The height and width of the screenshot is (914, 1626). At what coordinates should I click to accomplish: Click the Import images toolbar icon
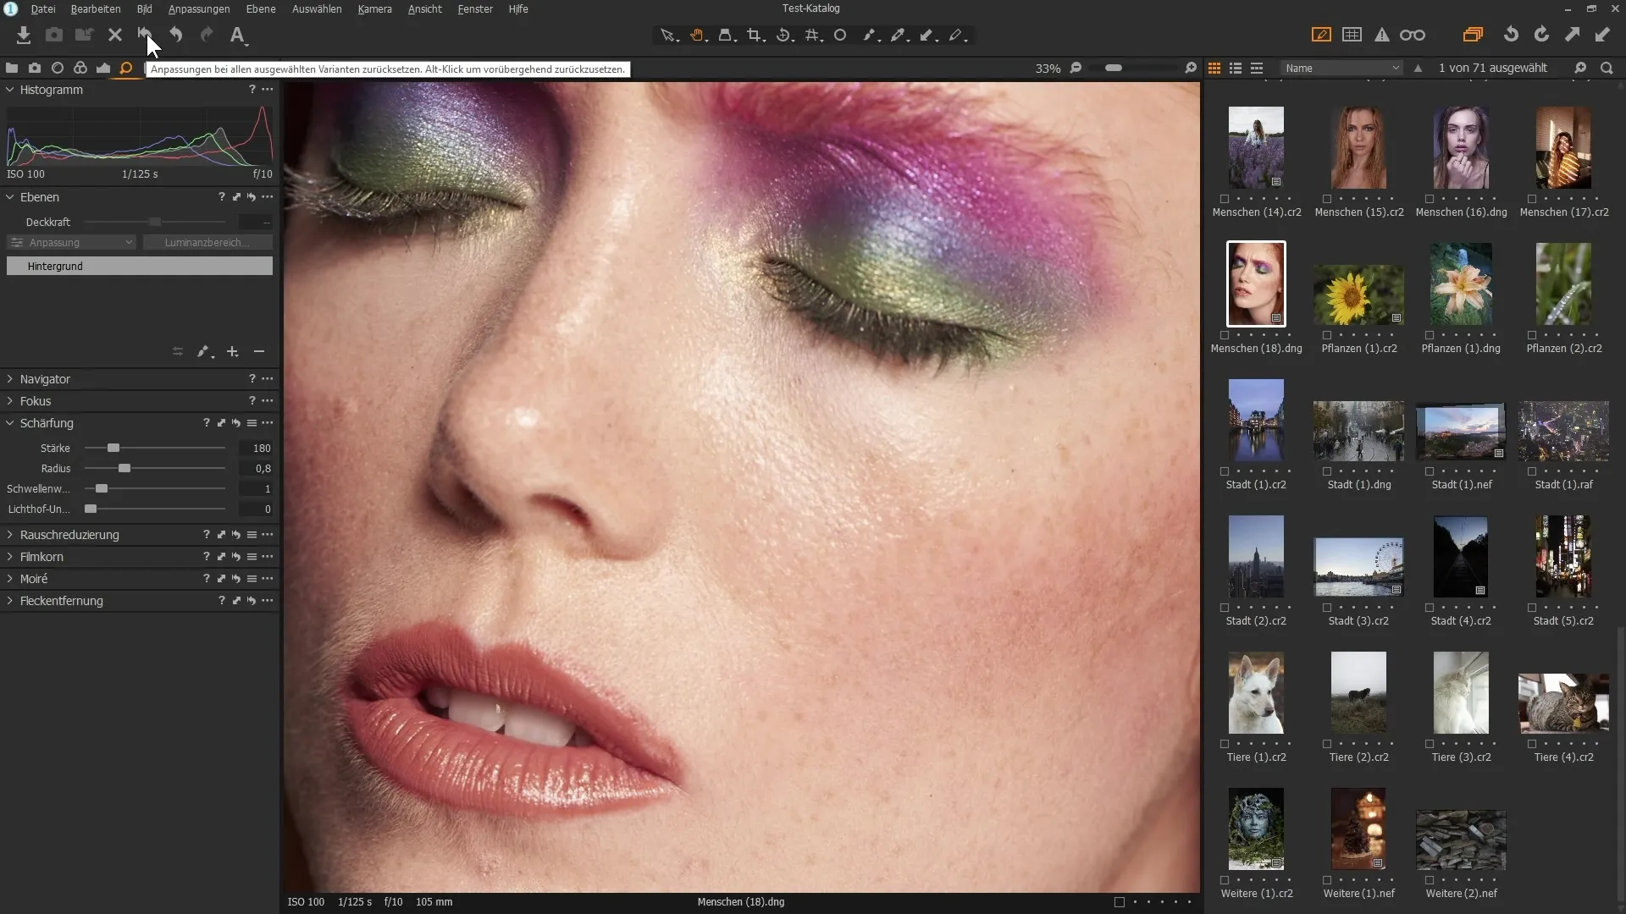point(24,35)
